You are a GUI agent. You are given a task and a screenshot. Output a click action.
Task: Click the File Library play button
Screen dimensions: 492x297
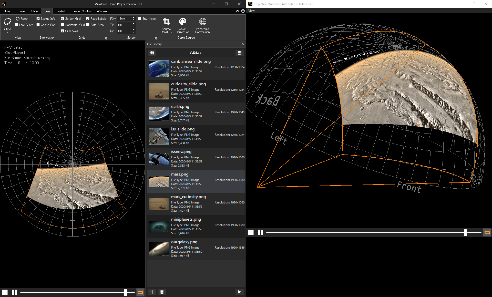(x=239, y=292)
